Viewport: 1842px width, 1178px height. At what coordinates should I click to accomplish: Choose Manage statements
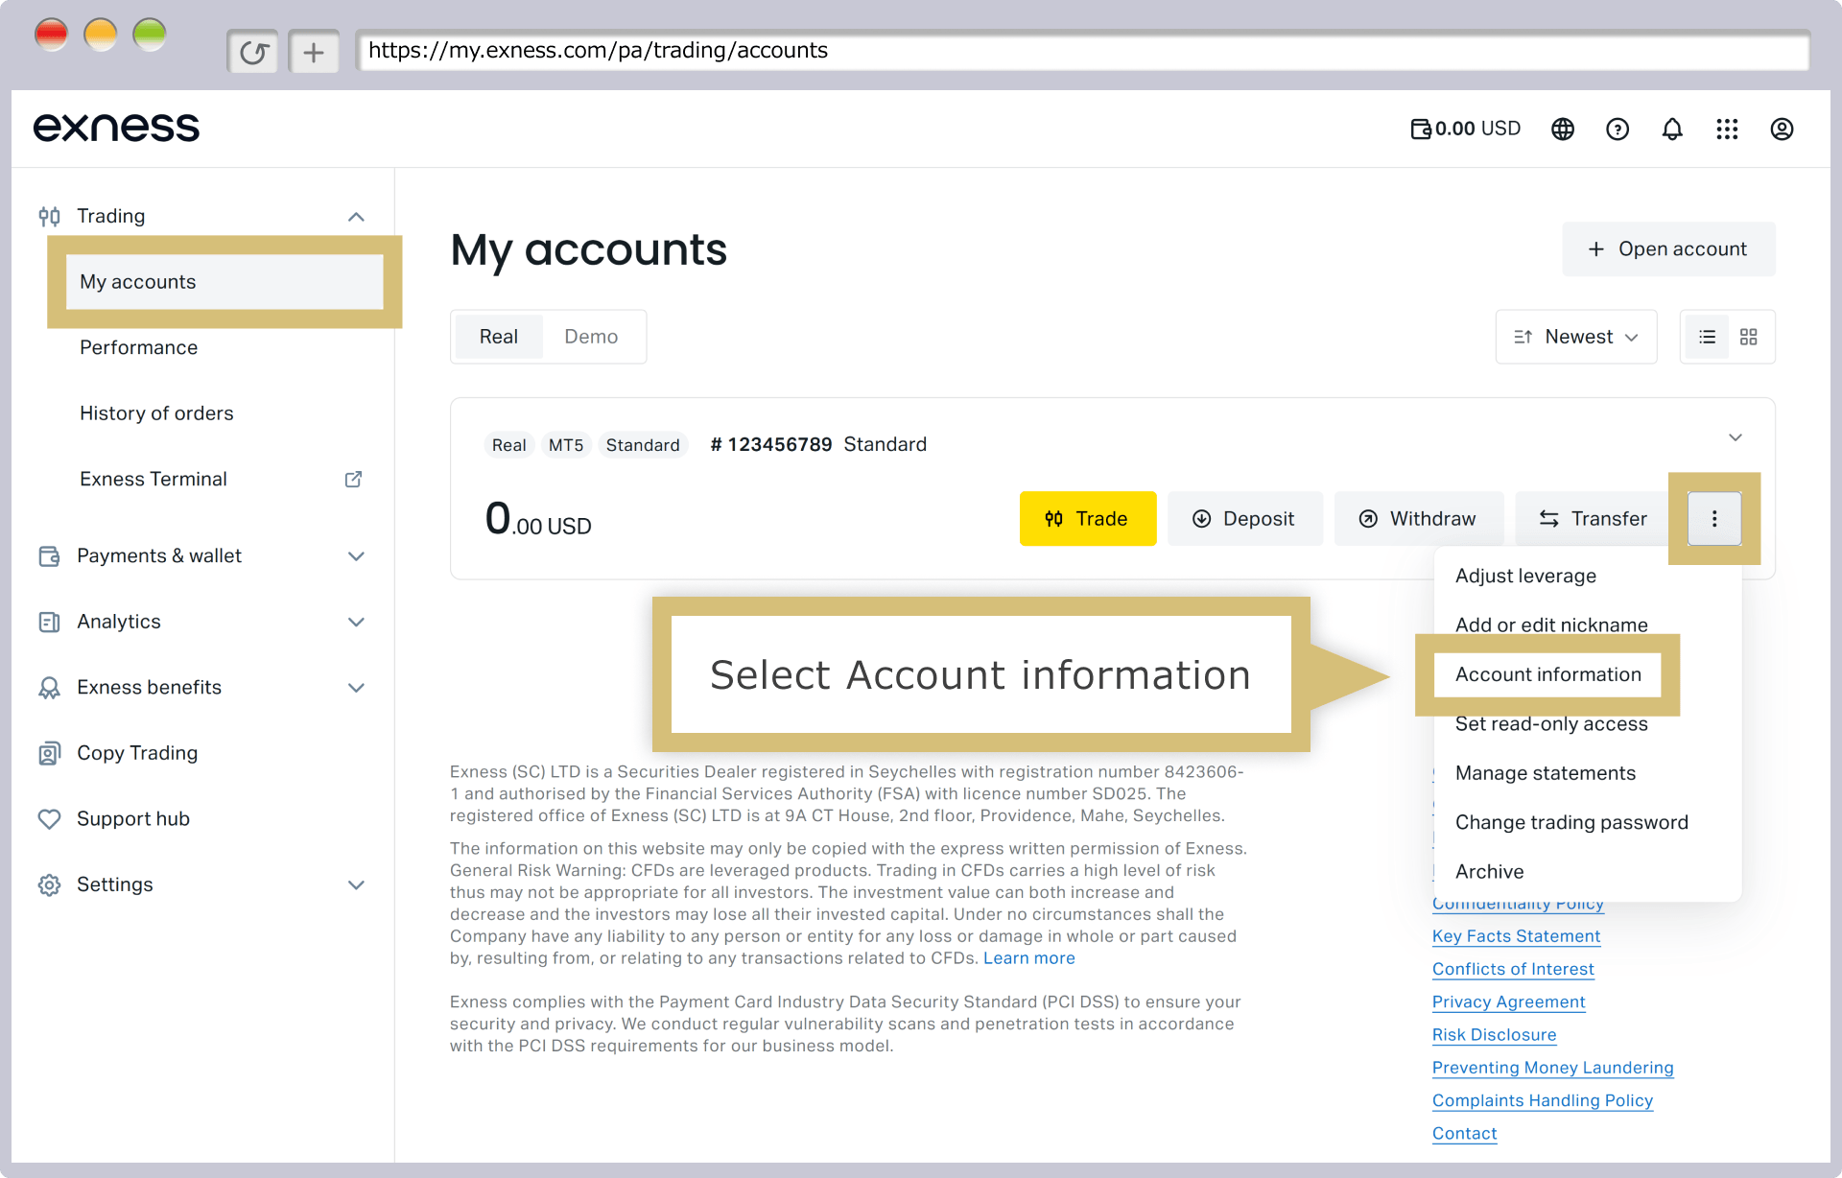click(x=1545, y=773)
